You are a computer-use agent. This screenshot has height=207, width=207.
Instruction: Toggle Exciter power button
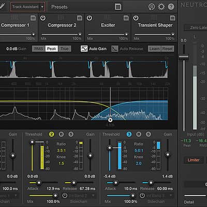click(89, 18)
